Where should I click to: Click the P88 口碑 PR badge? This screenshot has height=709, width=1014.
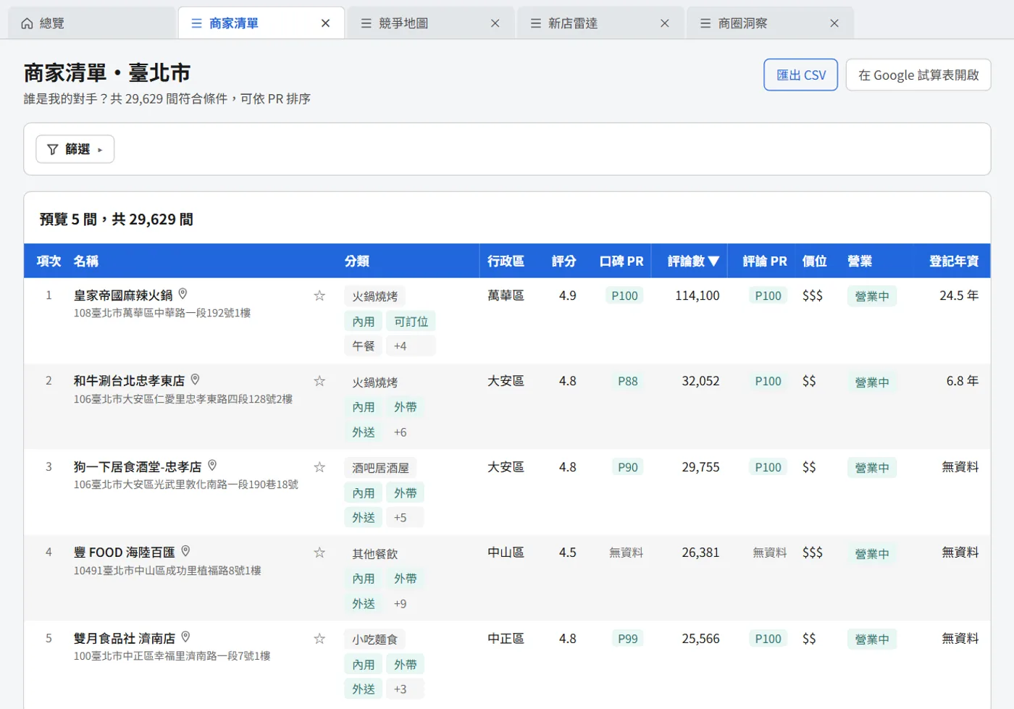coord(628,381)
